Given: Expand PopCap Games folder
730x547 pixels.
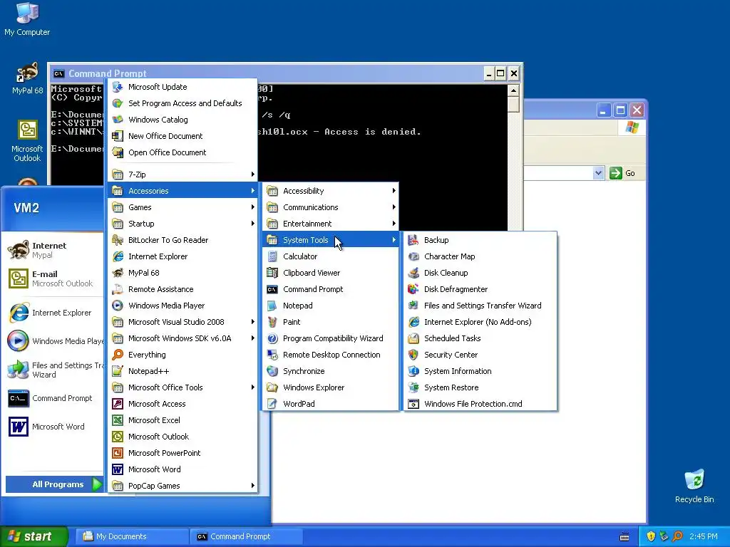Looking at the screenshot, I should [182, 486].
